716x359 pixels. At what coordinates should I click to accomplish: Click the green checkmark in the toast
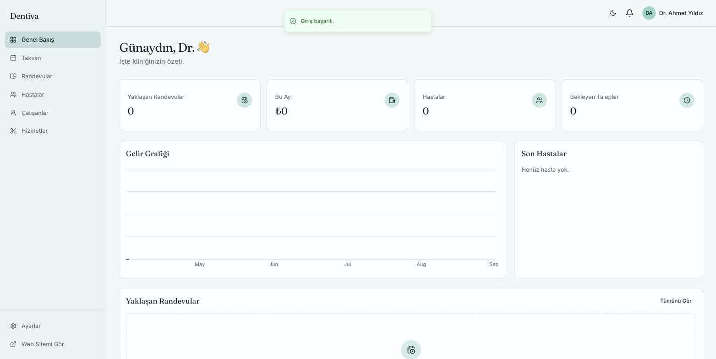click(293, 21)
